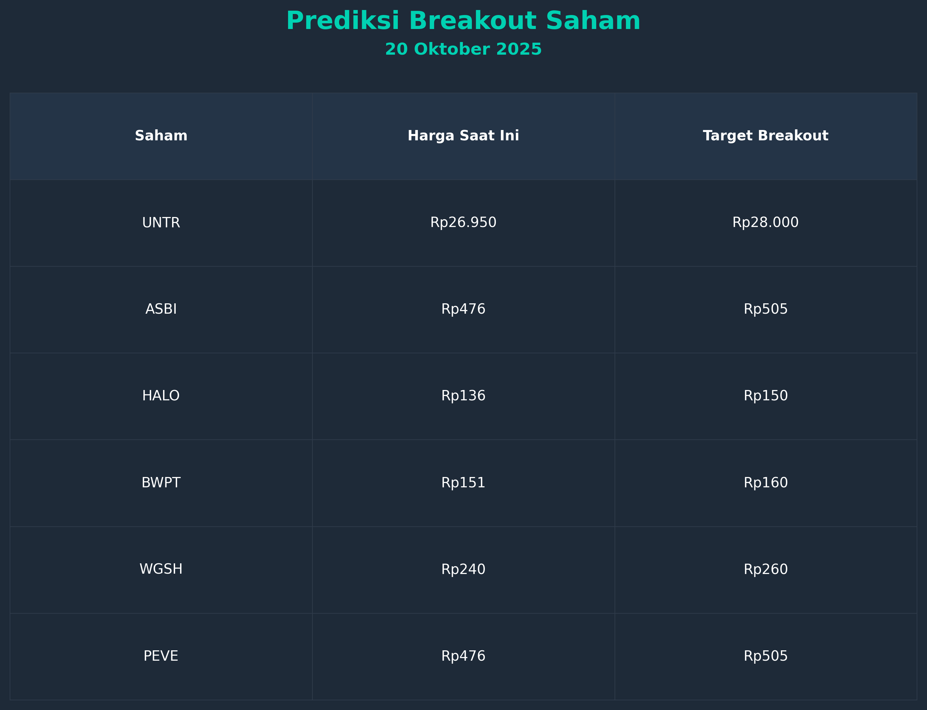Click HALO's current price Rp136

[463, 396]
